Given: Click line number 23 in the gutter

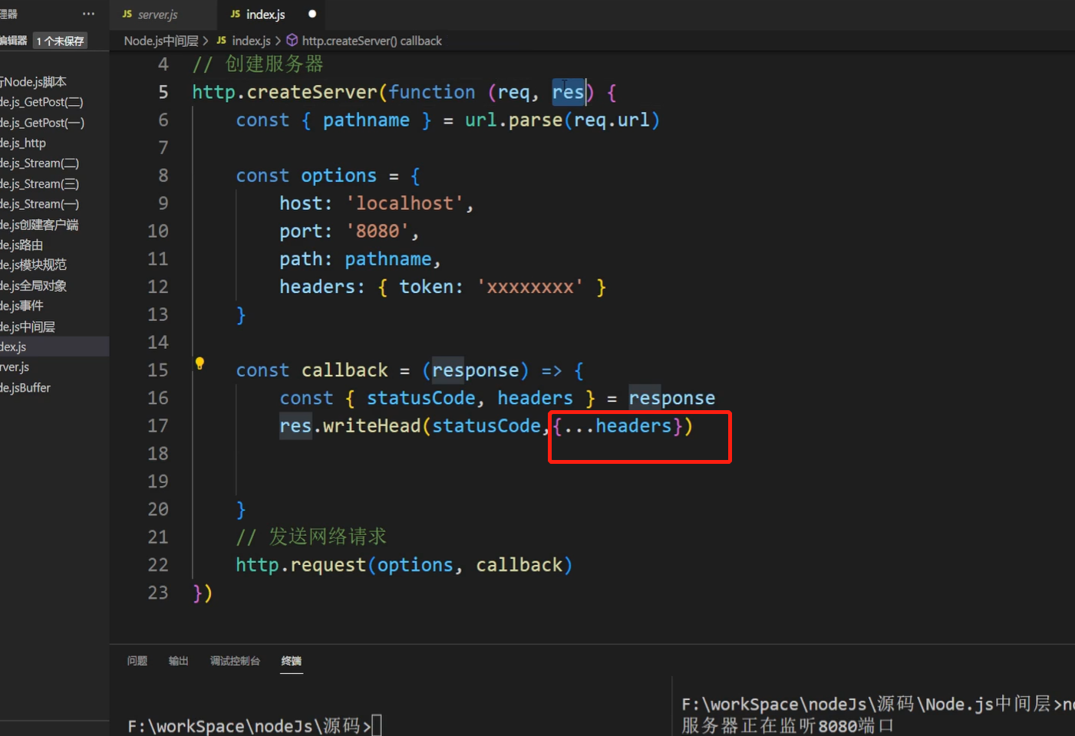Looking at the screenshot, I should coord(157,593).
